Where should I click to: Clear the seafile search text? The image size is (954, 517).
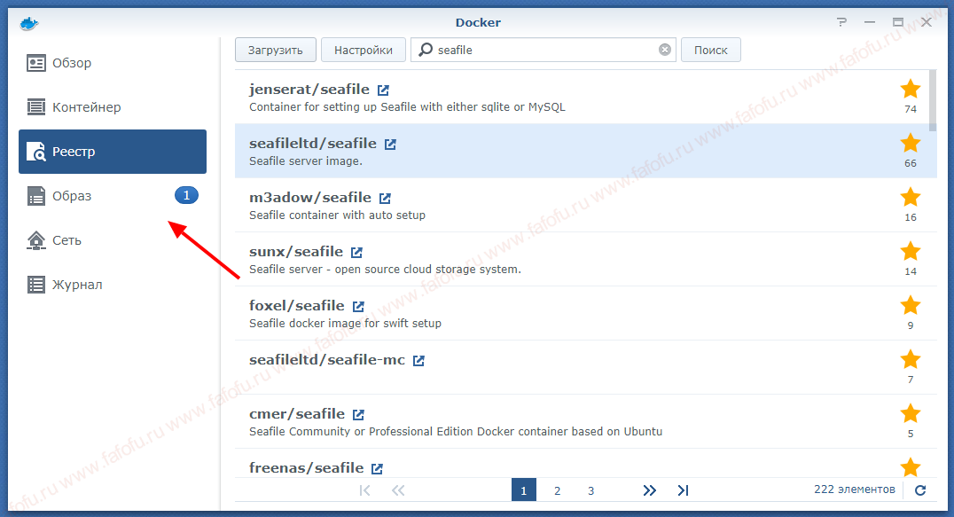(x=665, y=50)
